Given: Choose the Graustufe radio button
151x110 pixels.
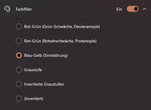Looking at the screenshot, I should [x=19, y=70].
